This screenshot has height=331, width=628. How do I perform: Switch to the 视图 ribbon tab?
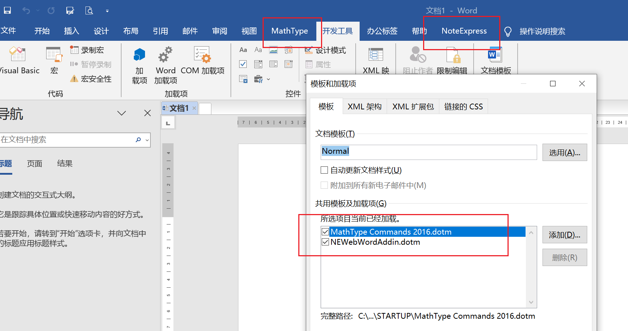[x=249, y=31]
